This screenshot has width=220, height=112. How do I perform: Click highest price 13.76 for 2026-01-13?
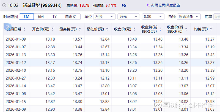coord(78,55)
